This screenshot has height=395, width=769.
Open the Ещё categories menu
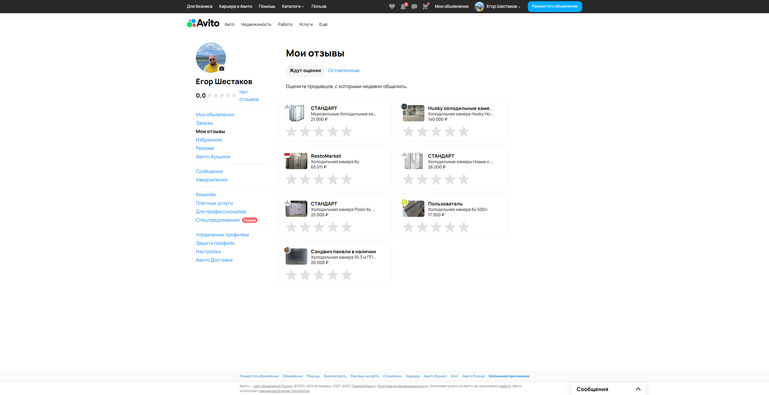[323, 25]
